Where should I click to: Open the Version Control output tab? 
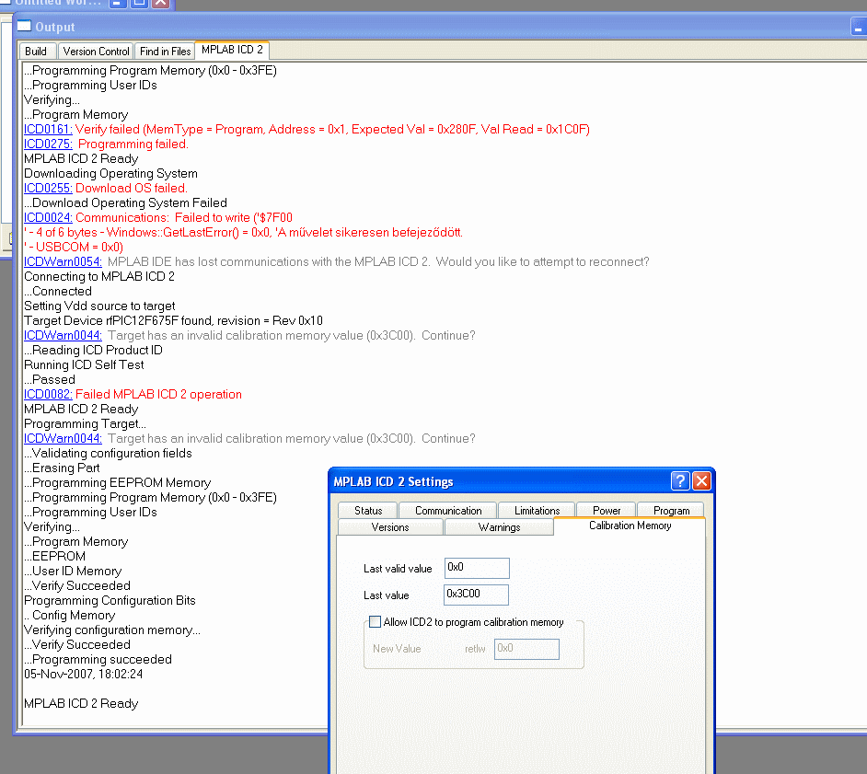click(x=96, y=52)
